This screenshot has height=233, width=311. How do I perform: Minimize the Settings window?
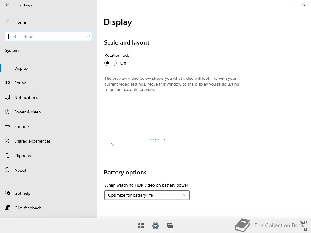click(x=289, y=5)
